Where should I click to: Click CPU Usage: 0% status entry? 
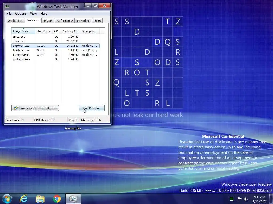(45, 120)
